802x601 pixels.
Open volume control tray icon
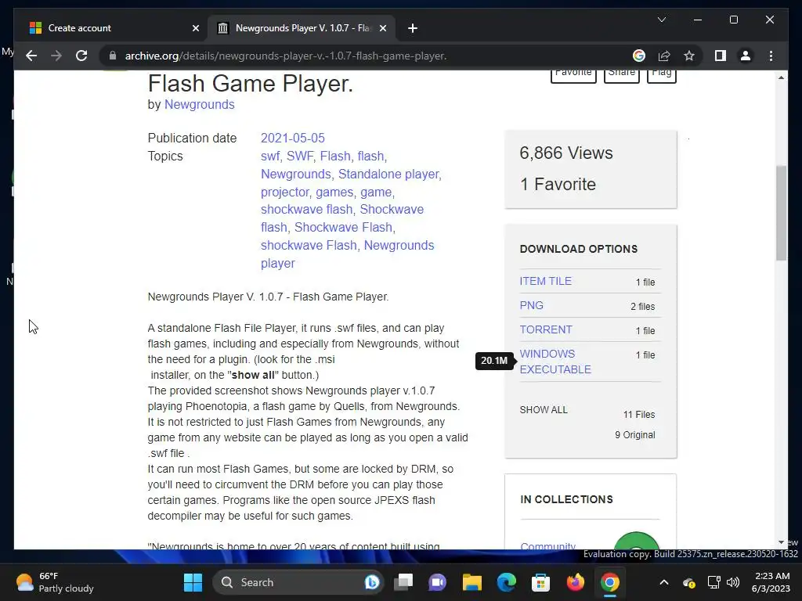[733, 582]
